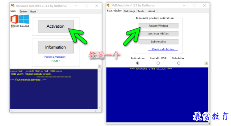This screenshot has height=126, width=231.
Task: Click the horizontal scroll right arrow in KMSAuto Net
Action: [96, 111]
